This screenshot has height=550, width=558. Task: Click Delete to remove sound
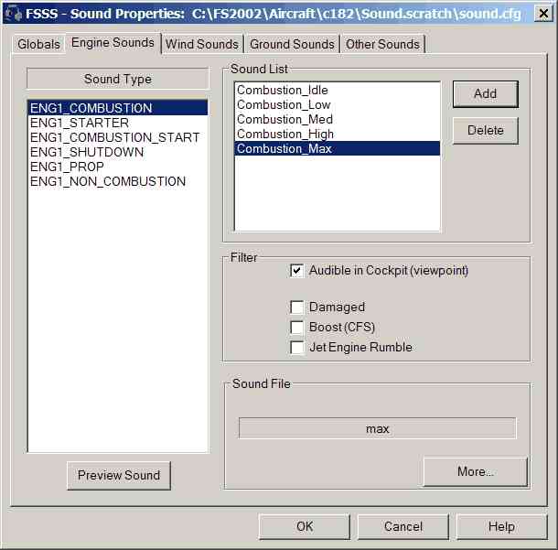click(x=486, y=131)
